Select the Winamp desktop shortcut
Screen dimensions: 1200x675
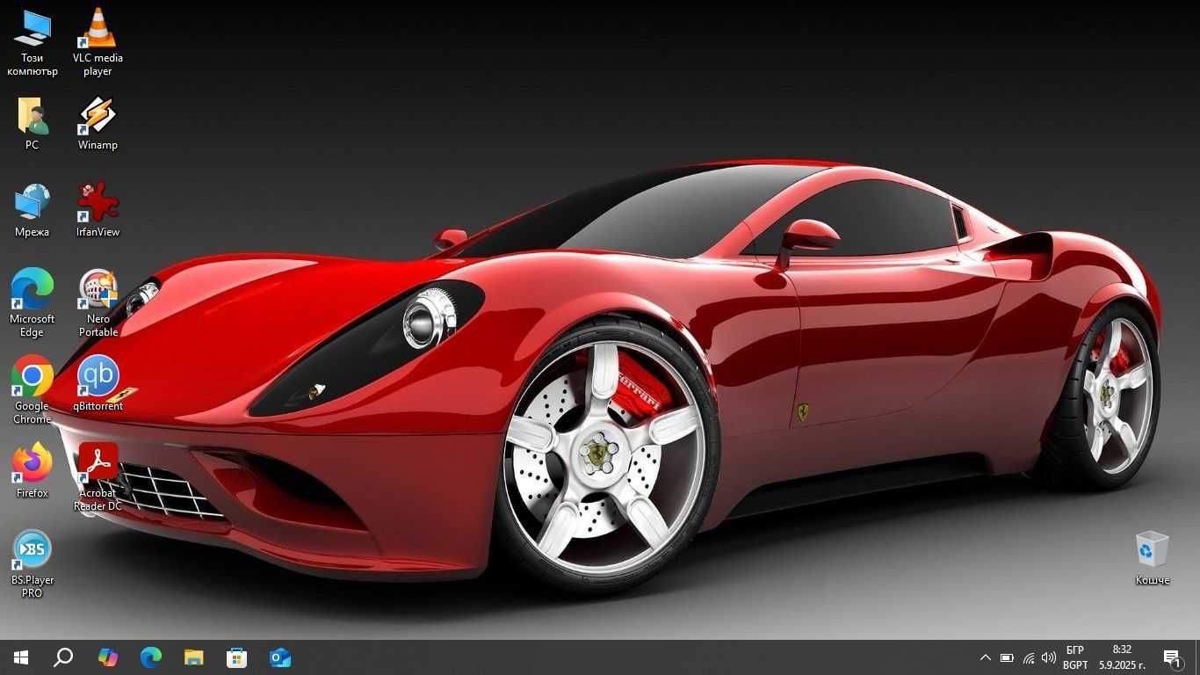[x=98, y=123]
